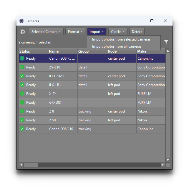Sort by the Make column header
Viewport: 189px width, 186px height.
pos(151,52)
